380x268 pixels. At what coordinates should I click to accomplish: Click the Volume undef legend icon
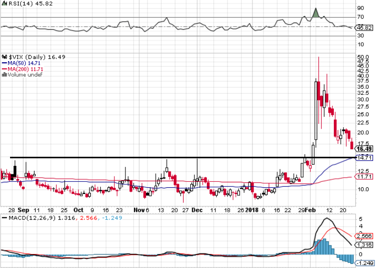(5, 75)
